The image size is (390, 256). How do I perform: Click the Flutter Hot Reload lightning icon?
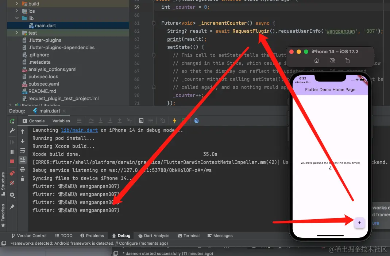(174, 121)
